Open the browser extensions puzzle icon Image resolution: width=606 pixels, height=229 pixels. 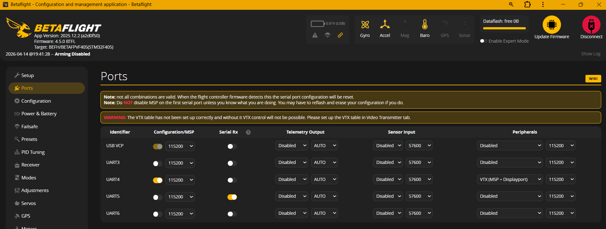point(527,4)
